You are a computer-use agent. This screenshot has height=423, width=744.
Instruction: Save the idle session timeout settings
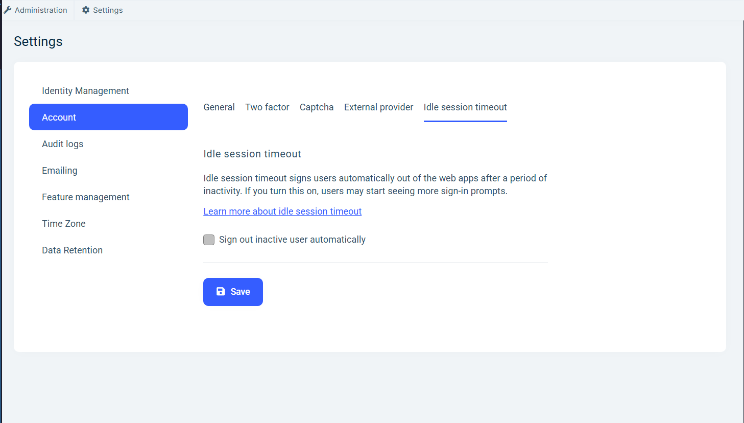pyautogui.click(x=233, y=292)
